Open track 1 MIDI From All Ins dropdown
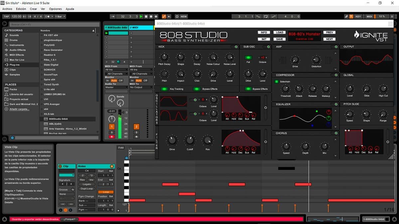This screenshot has height=224, width=399. [116, 70]
